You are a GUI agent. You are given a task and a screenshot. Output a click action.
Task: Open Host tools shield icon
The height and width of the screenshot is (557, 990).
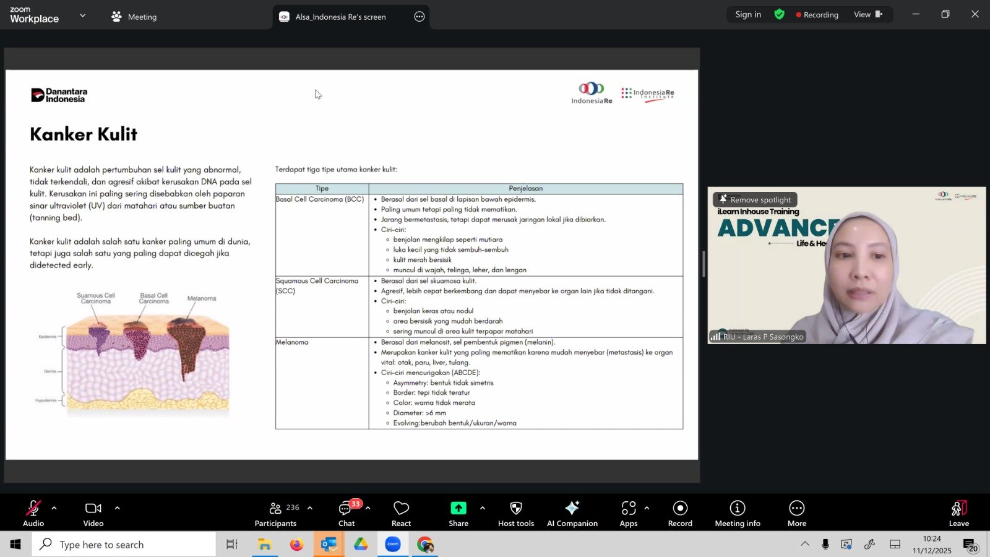click(x=515, y=513)
